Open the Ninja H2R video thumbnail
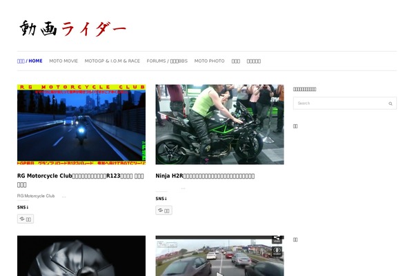 [x=219, y=124]
